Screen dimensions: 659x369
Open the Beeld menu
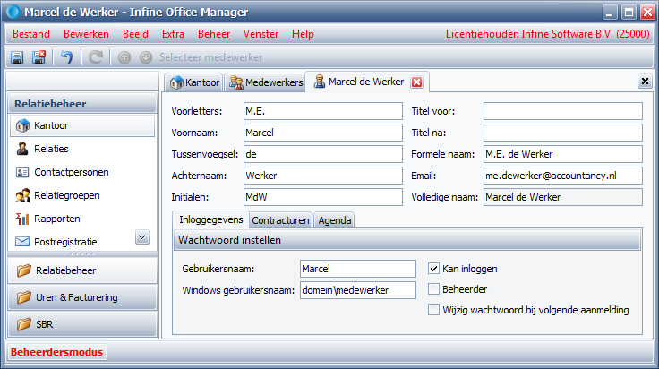(135, 34)
